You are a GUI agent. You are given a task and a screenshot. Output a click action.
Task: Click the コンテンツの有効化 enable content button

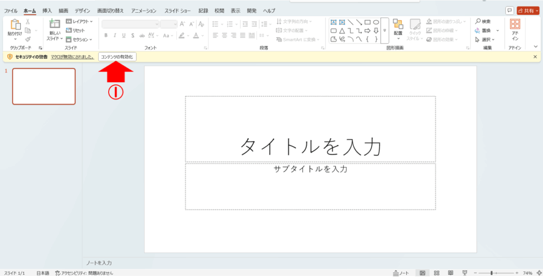(x=118, y=56)
